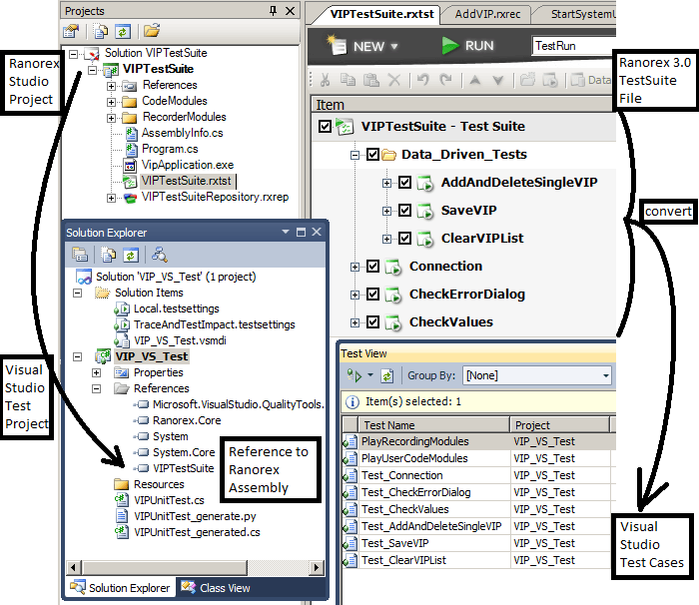Collapse the Data_Driven_Tests folder
This screenshot has width=699, height=605.
[x=354, y=155]
